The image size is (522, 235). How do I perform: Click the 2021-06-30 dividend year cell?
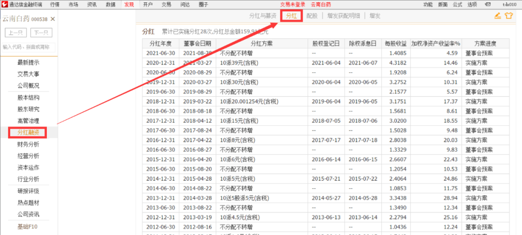click(x=161, y=53)
